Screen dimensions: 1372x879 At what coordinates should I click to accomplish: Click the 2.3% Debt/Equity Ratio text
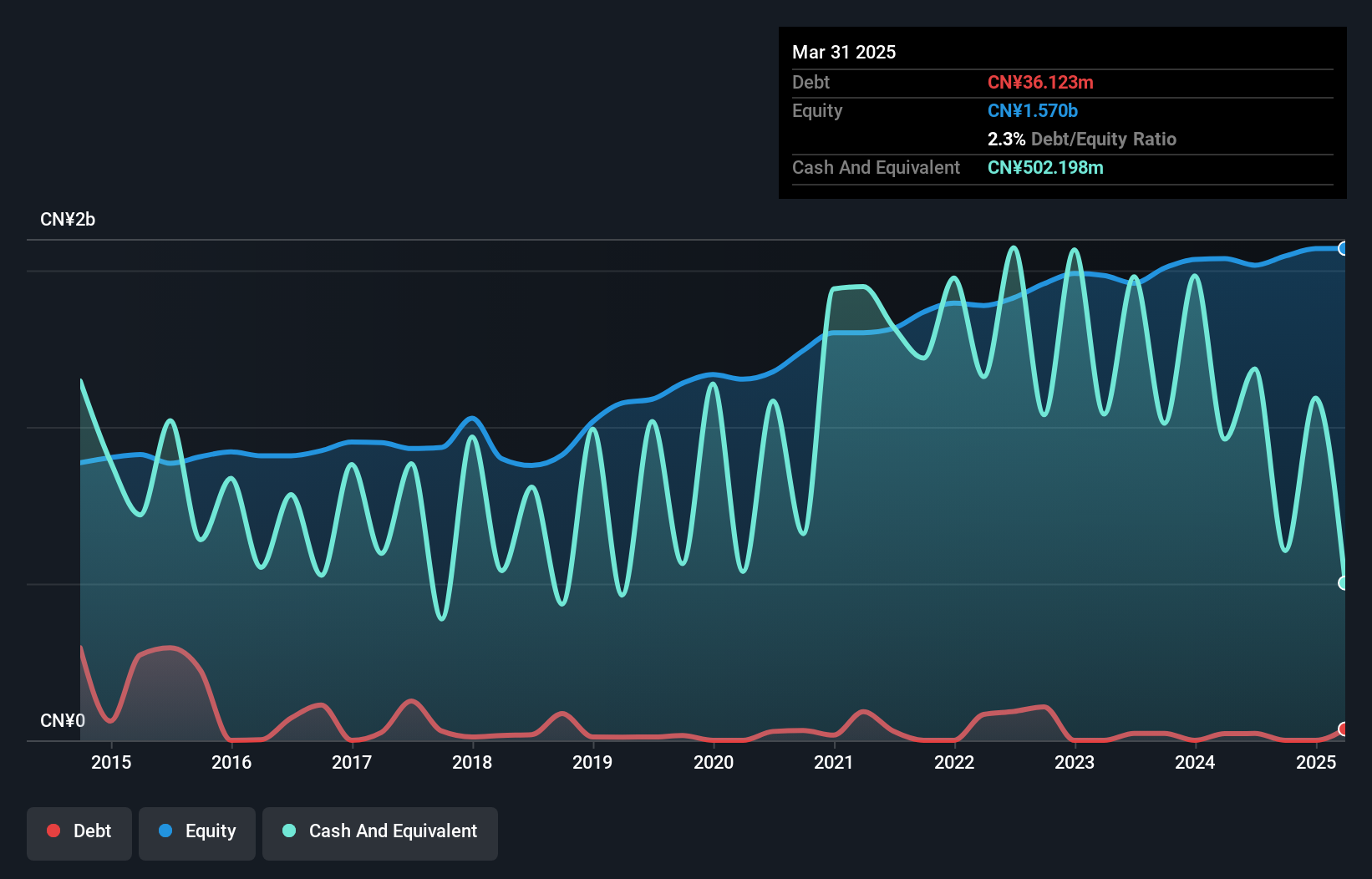pyautogui.click(x=1082, y=139)
